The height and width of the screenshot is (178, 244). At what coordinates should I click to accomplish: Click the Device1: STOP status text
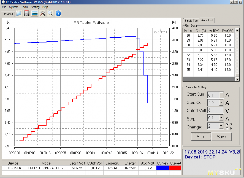[200, 157]
